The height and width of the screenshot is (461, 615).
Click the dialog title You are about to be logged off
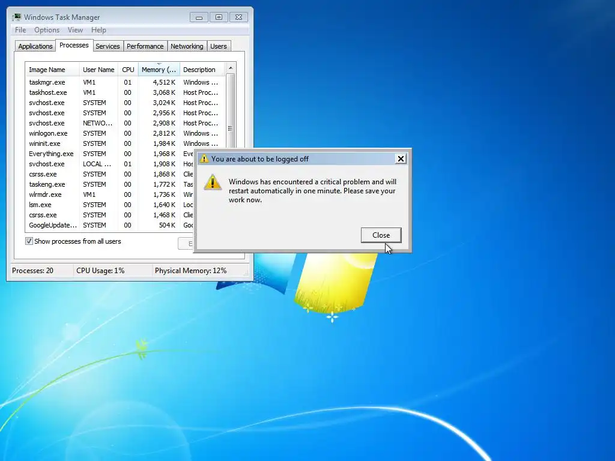coord(259,158)
